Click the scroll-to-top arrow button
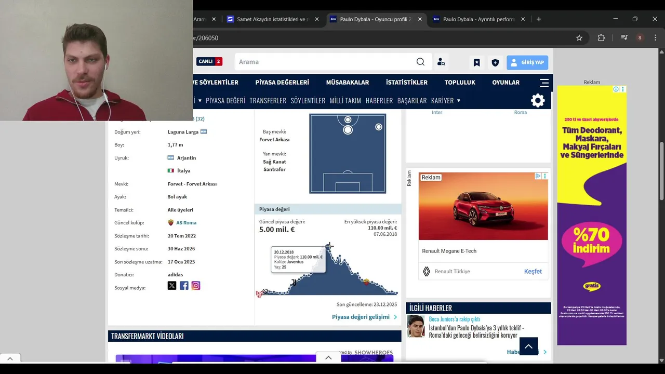Viewport: 665px width, 374px height. coord(528,346)
